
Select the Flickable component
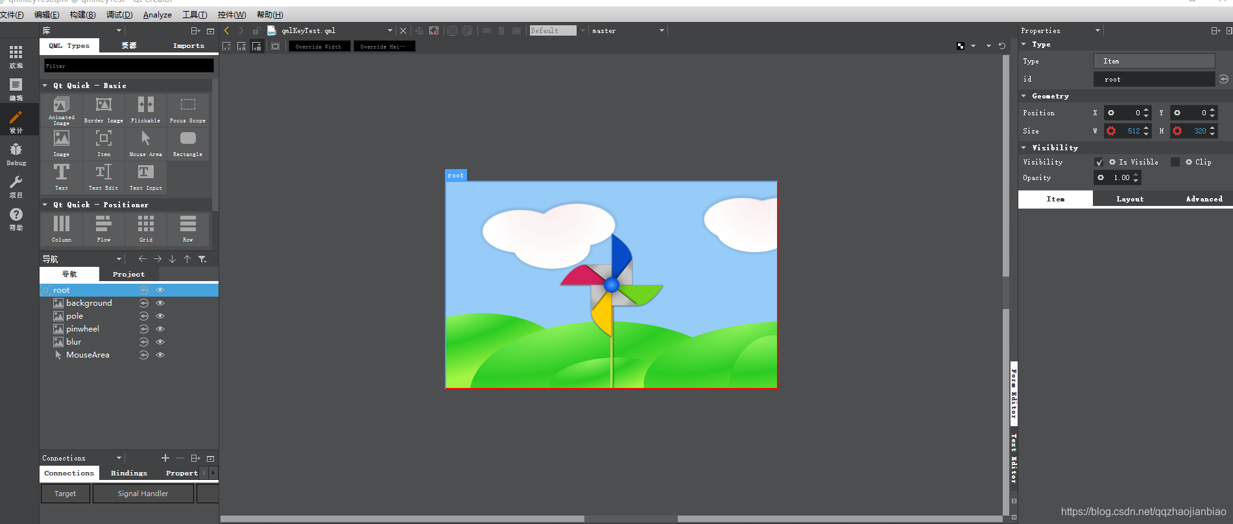pyautogui.click(x=145, y=109)
